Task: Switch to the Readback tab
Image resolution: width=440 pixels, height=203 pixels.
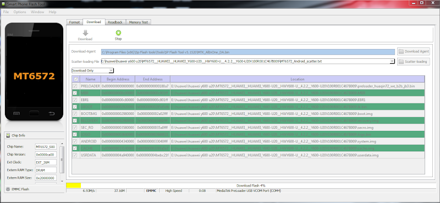Action: tap(115, 22)
